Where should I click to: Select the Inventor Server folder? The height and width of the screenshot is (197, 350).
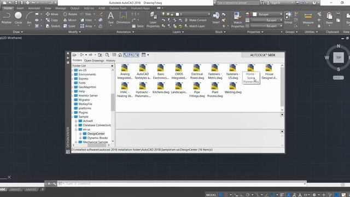click(86, 95)
